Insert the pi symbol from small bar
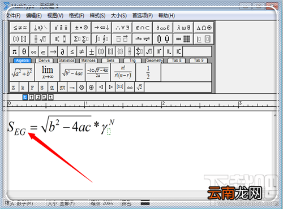Screen dimensions: 283x209 (x=15, y=51)
